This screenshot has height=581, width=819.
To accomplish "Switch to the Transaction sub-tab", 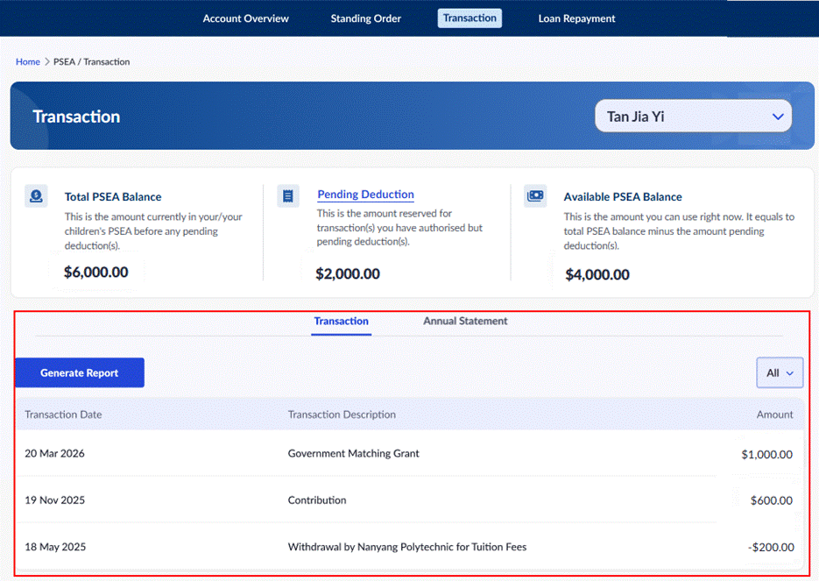I will pos(341,322).
